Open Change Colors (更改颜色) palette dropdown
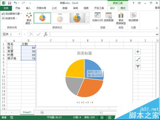 pos(29,18)
